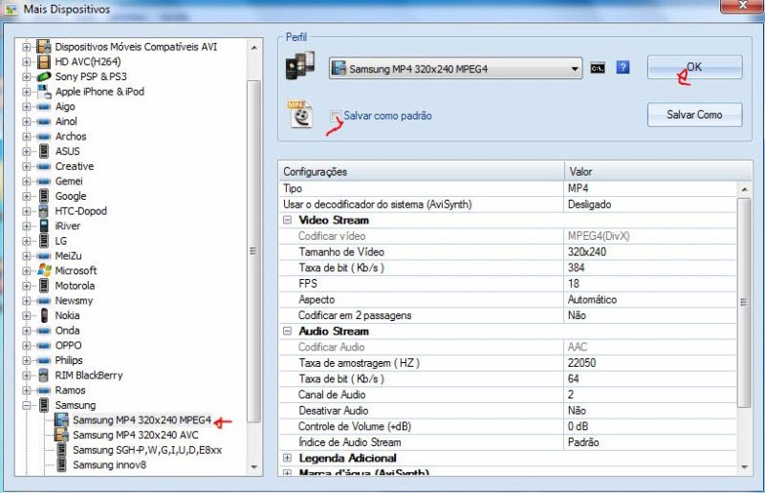The image size is (765, 493).
Task: Click the HD AVC(H264) category icon
Action: click(x=43, y=61)
